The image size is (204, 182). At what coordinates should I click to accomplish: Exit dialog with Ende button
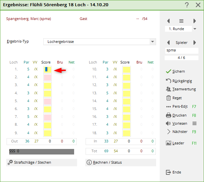174,172
